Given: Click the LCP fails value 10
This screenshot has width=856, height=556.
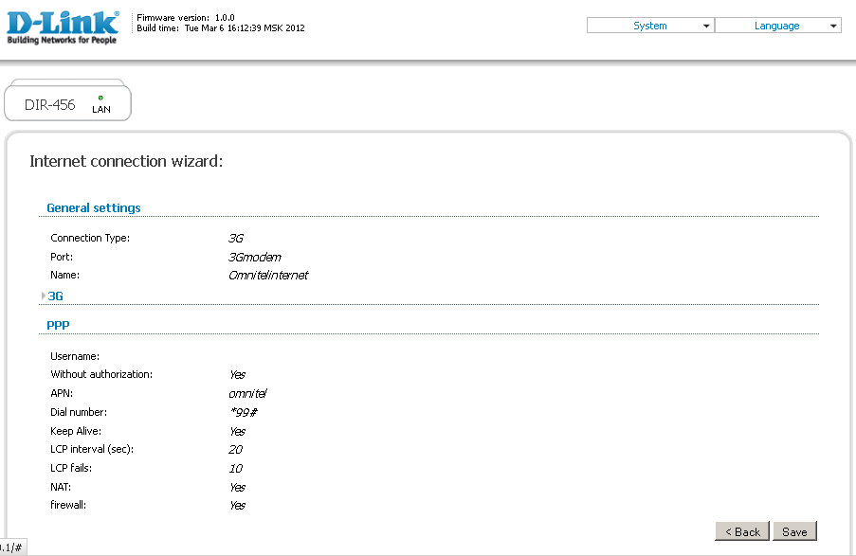Looking at the screenshot, I should point(235,468).
